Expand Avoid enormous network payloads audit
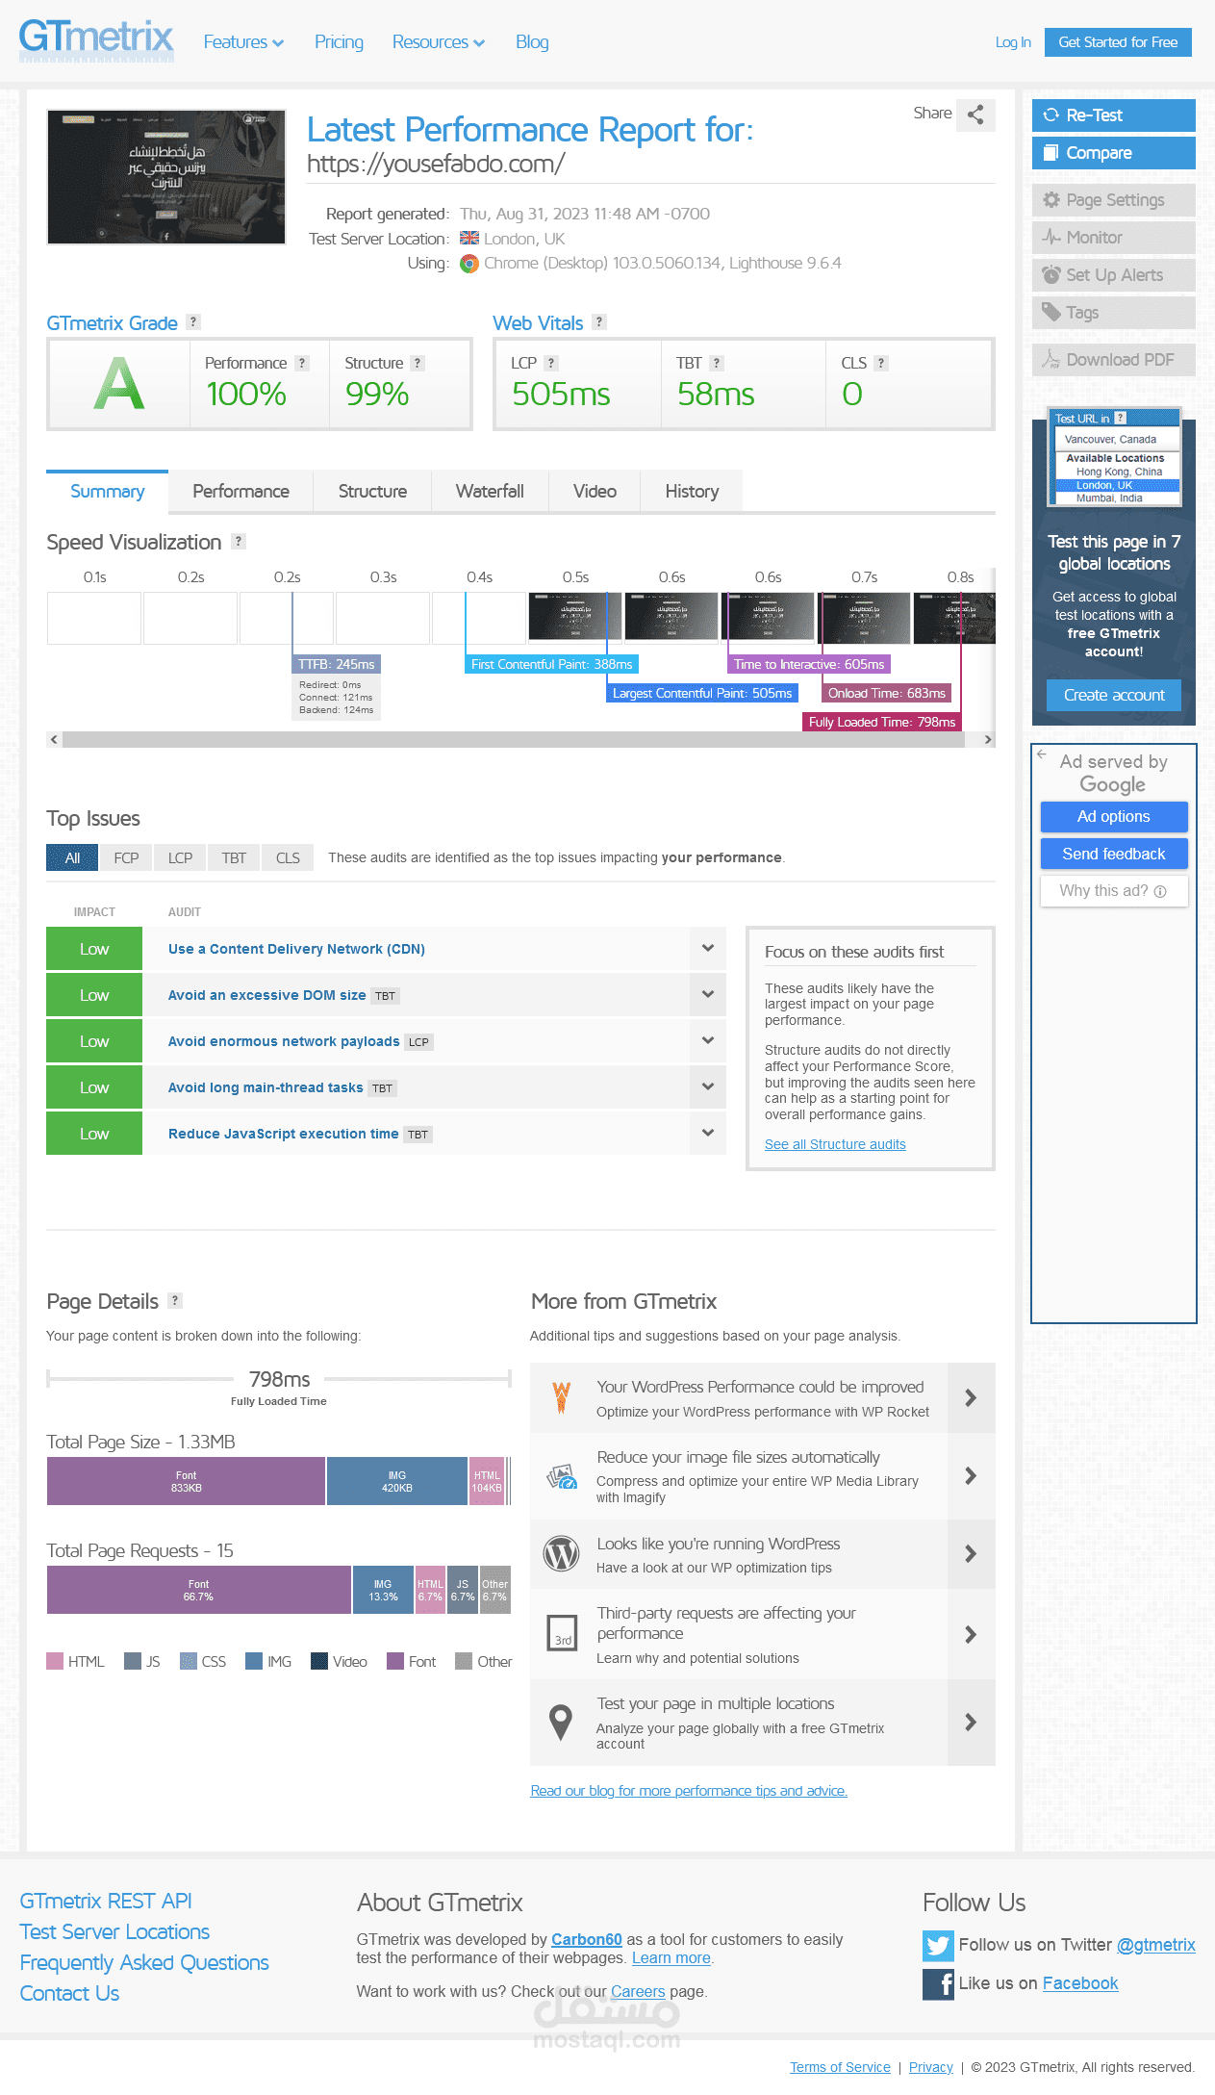The height and width of the screenshot is (2095, 1215). point(708,1040)
